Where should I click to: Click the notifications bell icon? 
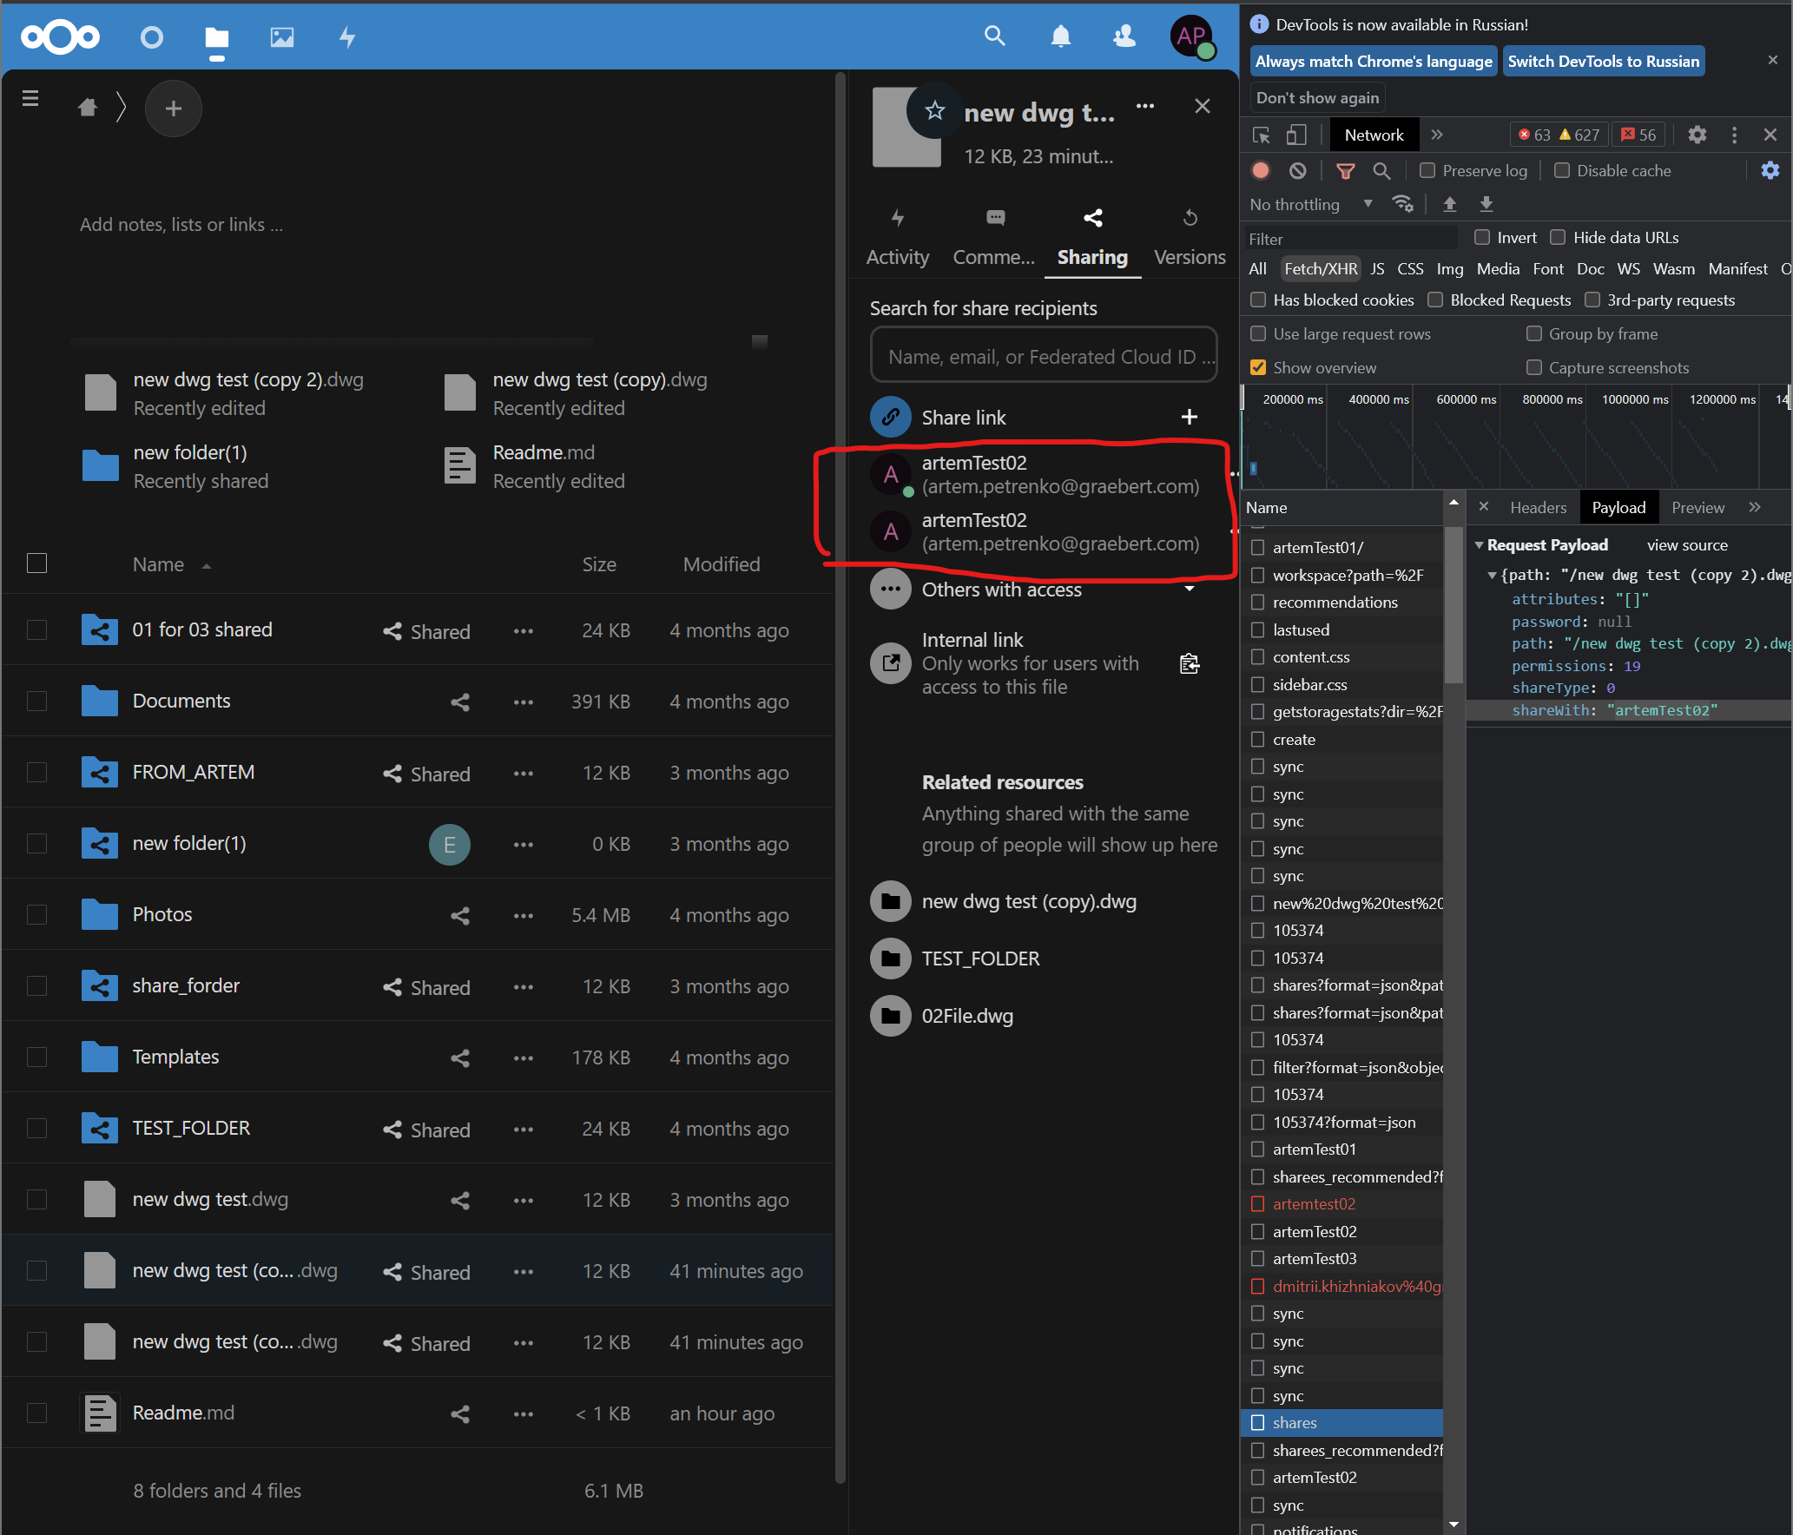coord(1060,36)
